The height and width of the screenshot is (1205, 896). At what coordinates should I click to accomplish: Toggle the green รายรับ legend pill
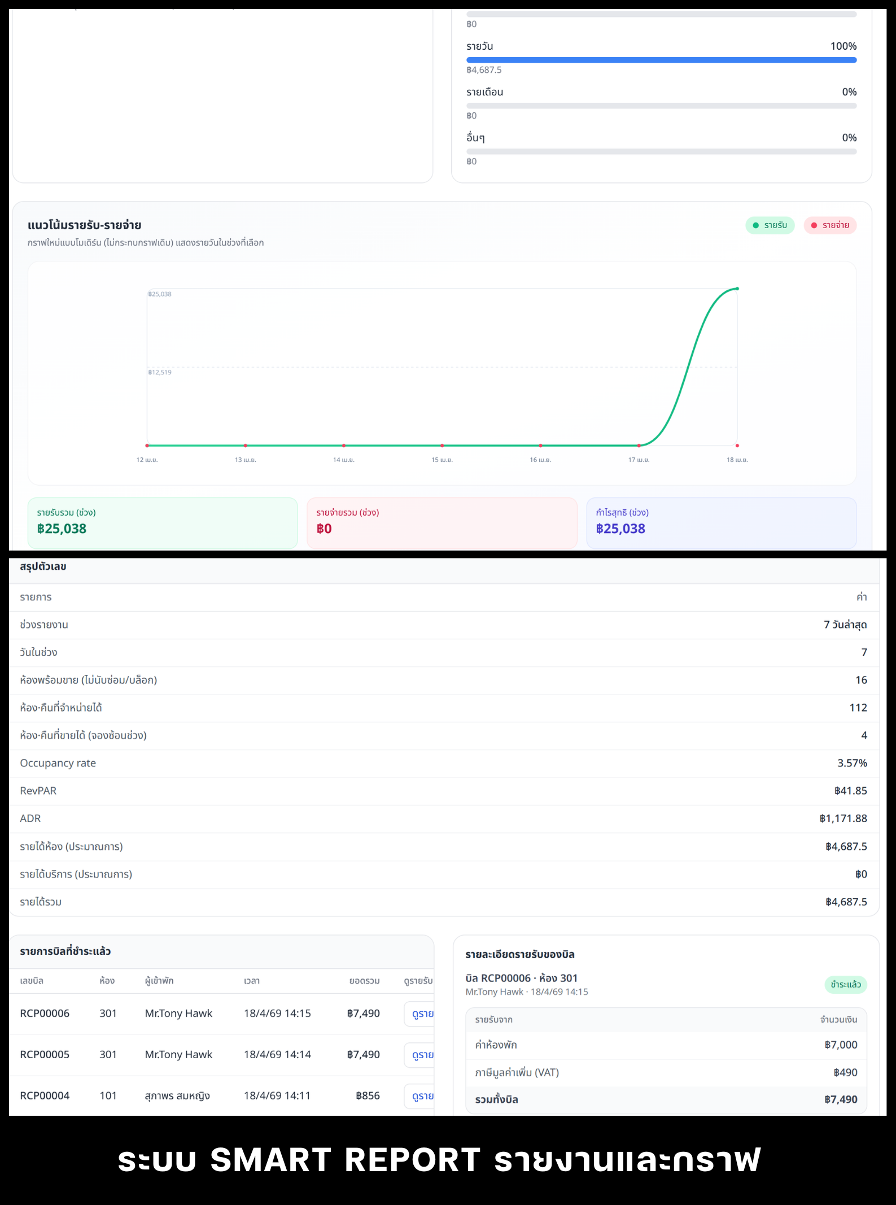pos(770,225)
